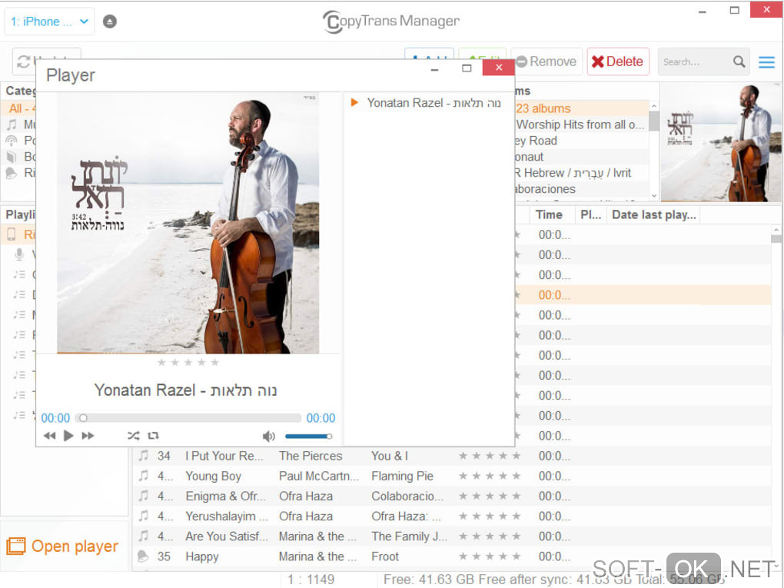Image resolution: width=784 pixels, height=588 pixels.
Task: Select the Are You Satisf... track
Action: tap(227, 537)
